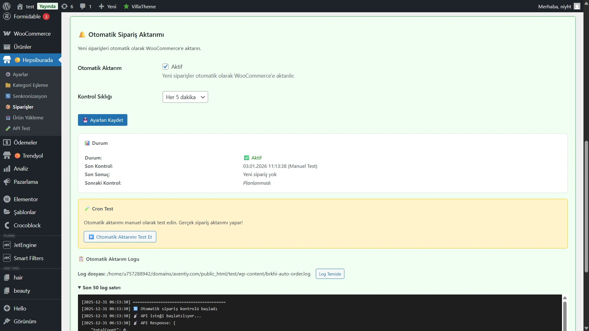Image resolution: width=589 pixels, height=331 pixels.
Task: Click the WordPress logo icon
Action: (x=7, y=6)
